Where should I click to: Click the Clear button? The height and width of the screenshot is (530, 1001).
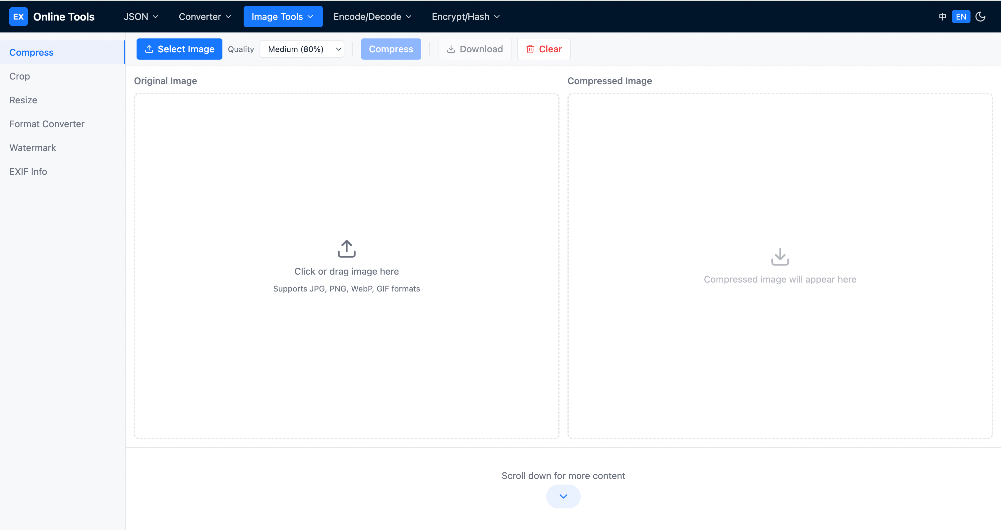(544, 49)
